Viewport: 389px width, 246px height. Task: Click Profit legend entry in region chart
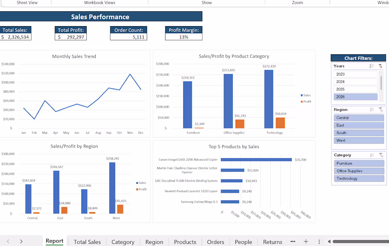click(x=141, y=189)
